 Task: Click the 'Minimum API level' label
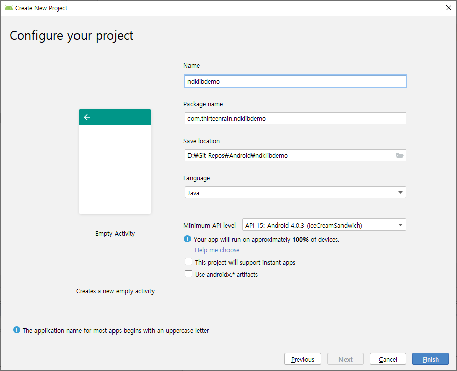209,226
